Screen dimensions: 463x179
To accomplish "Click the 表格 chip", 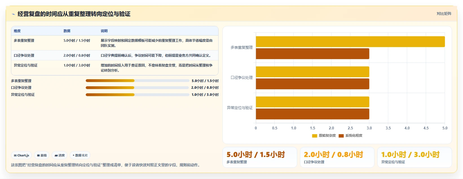I will (42, 155).
